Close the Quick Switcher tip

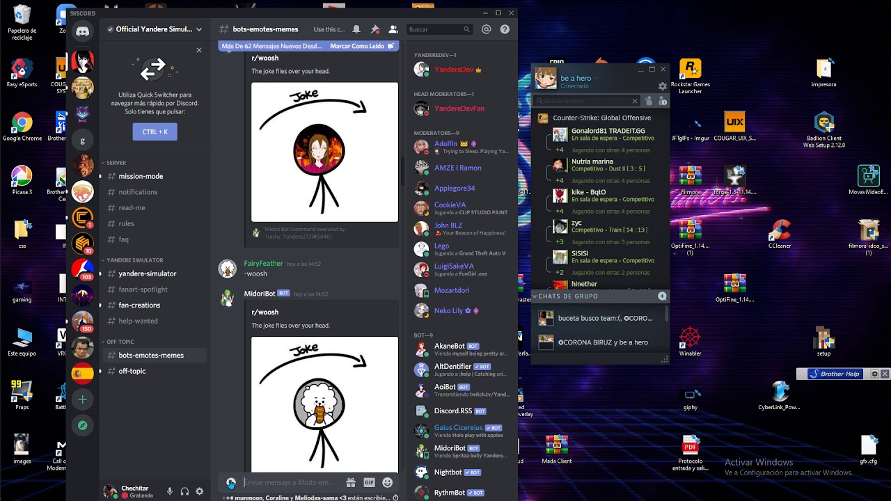pos(199,50)
